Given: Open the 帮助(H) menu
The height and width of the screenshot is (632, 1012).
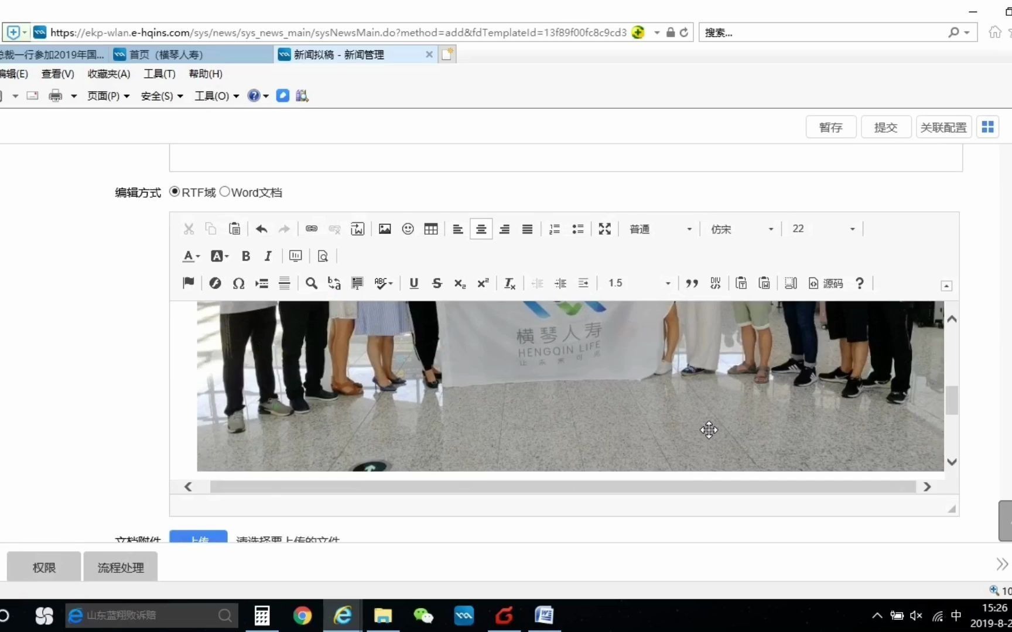Looking at the screenshot, I should (206, 74).
